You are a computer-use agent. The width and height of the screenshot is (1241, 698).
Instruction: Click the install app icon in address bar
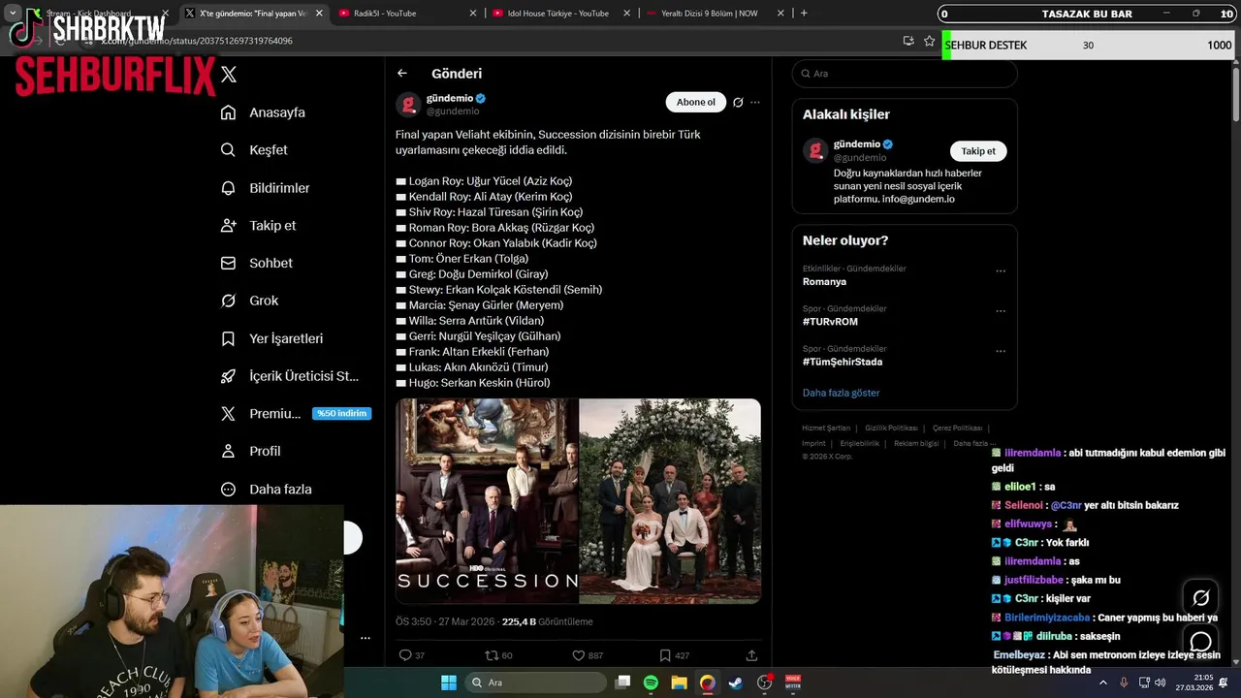pyautogui.click(x=908, y=41)
